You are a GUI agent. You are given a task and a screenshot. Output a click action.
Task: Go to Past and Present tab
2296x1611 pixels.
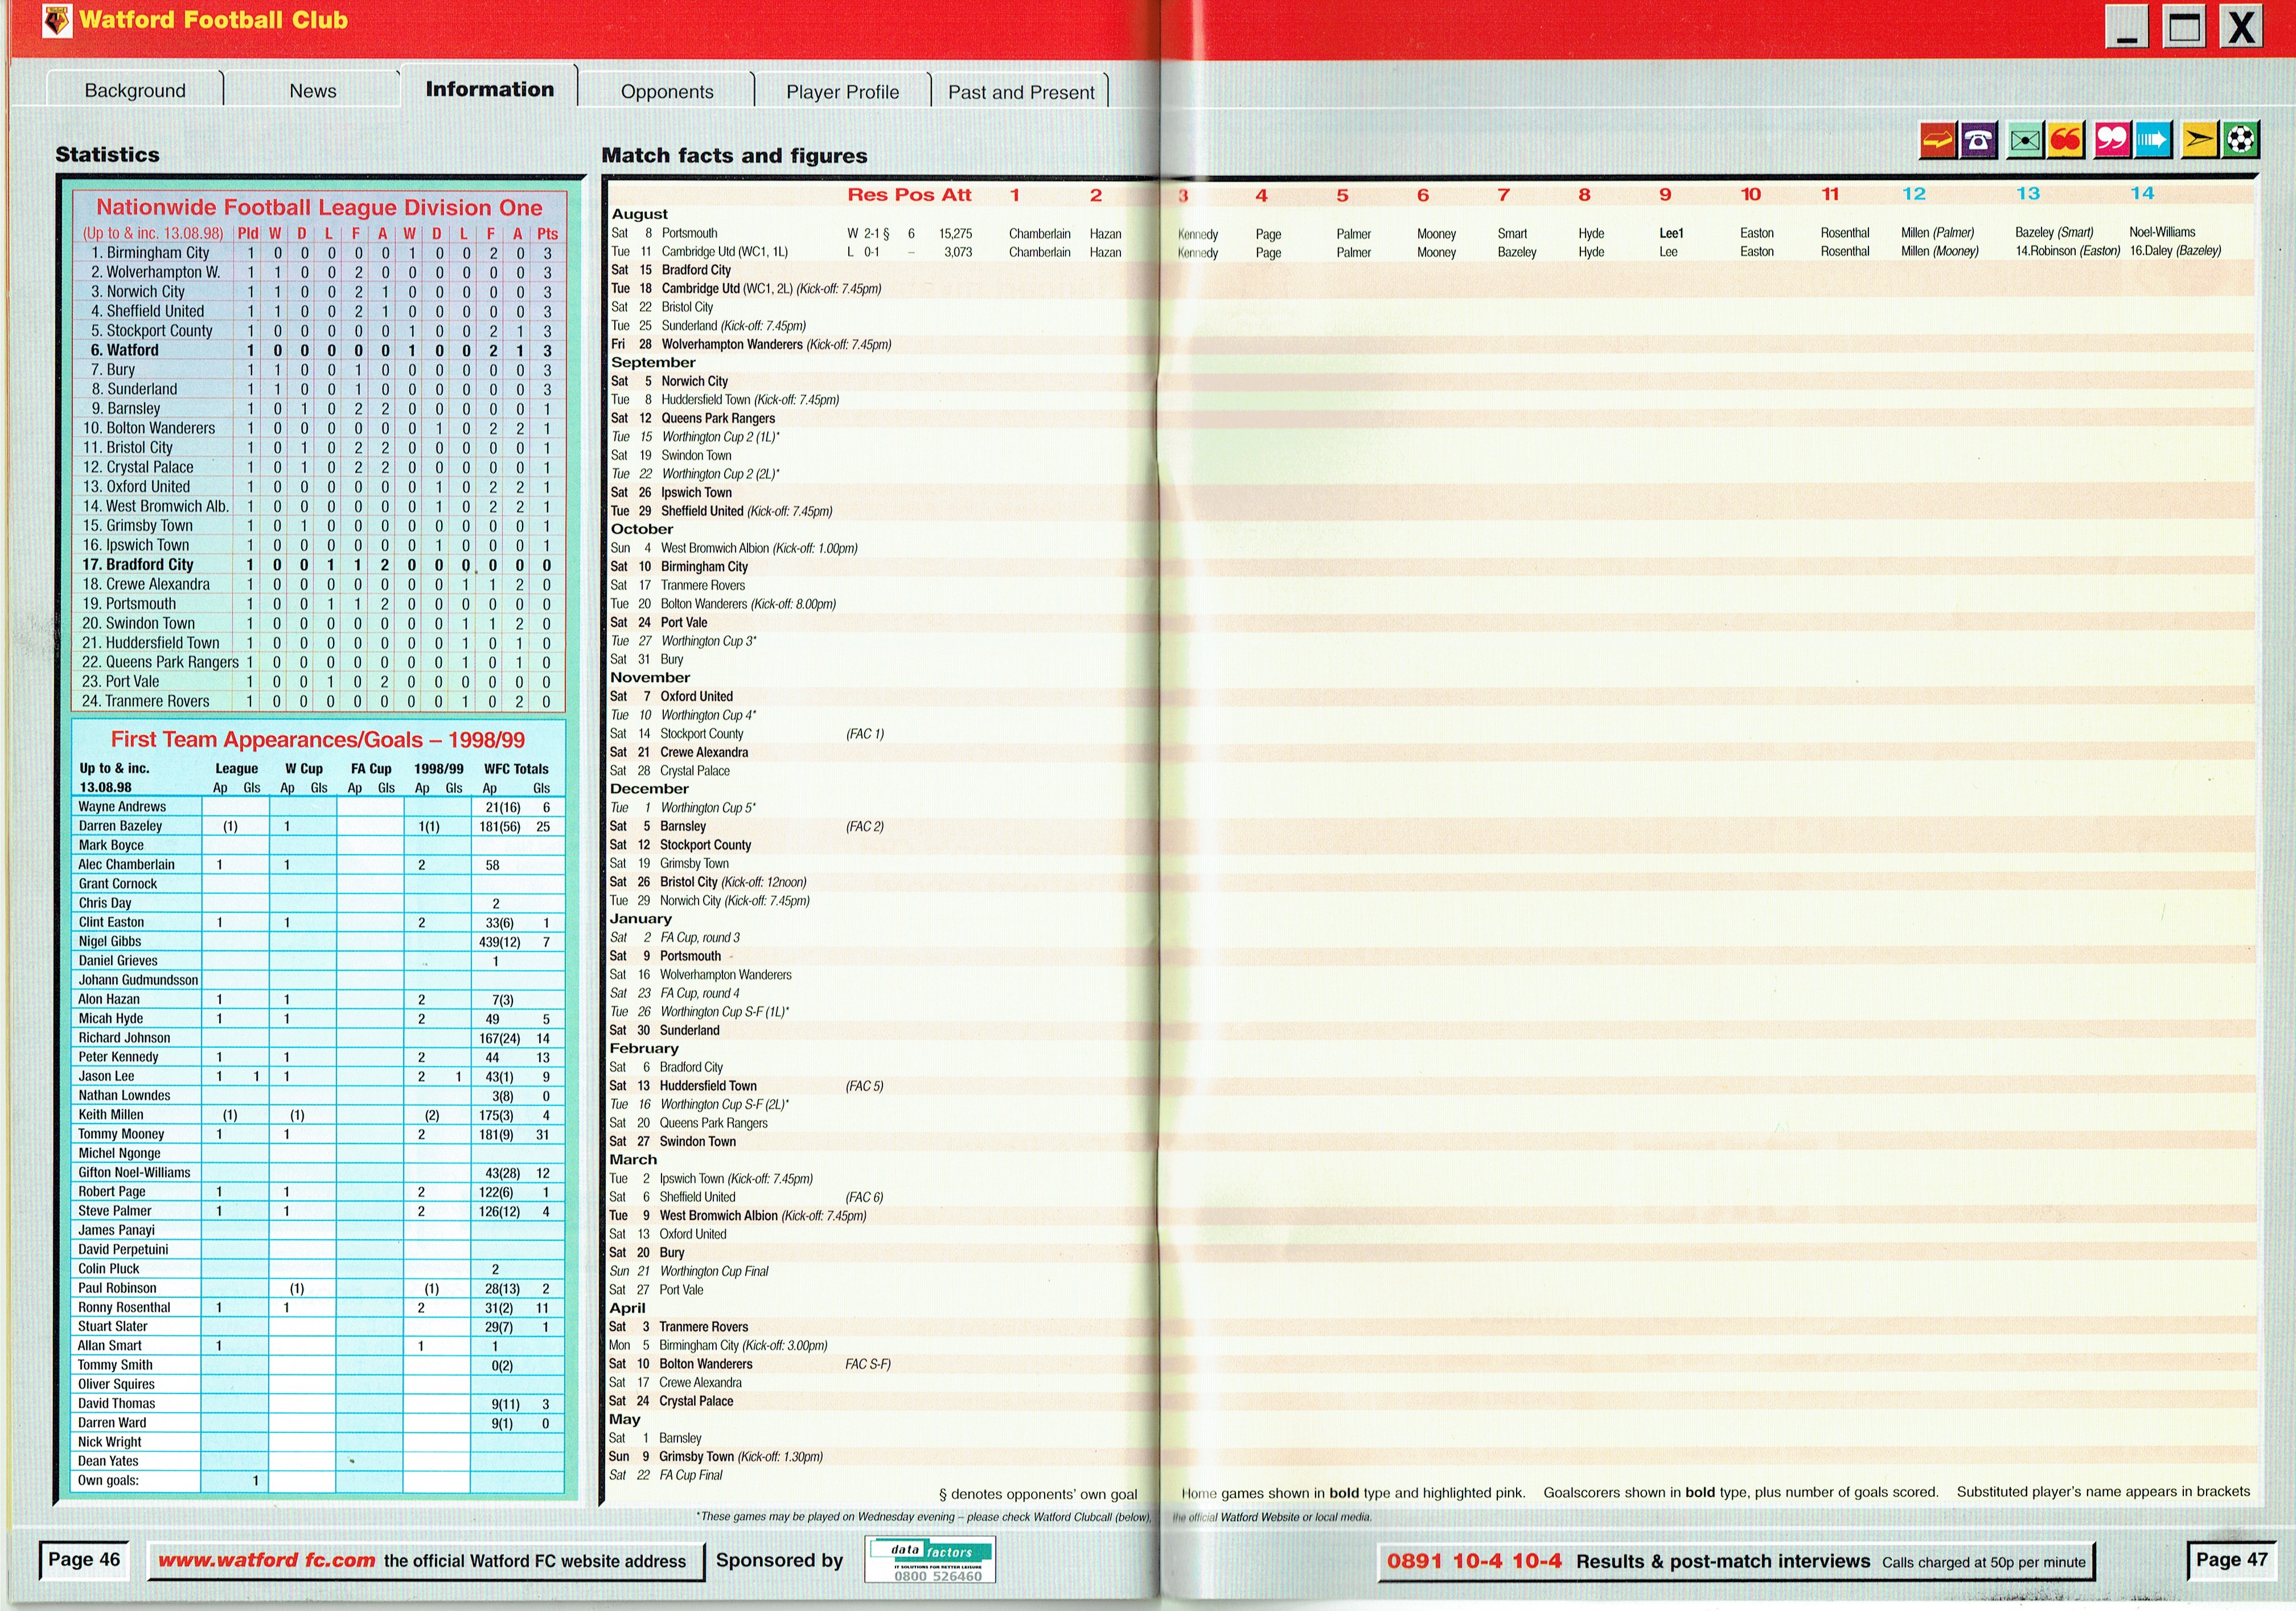tap(1021, 92)
